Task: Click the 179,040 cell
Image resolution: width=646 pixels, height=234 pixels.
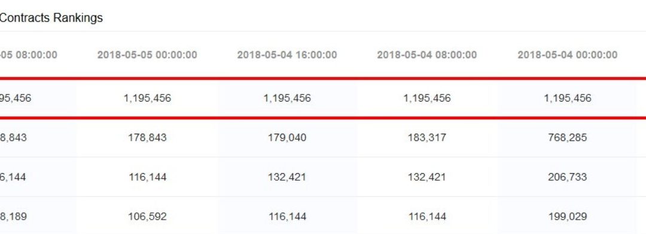Action: coord(287,137)
